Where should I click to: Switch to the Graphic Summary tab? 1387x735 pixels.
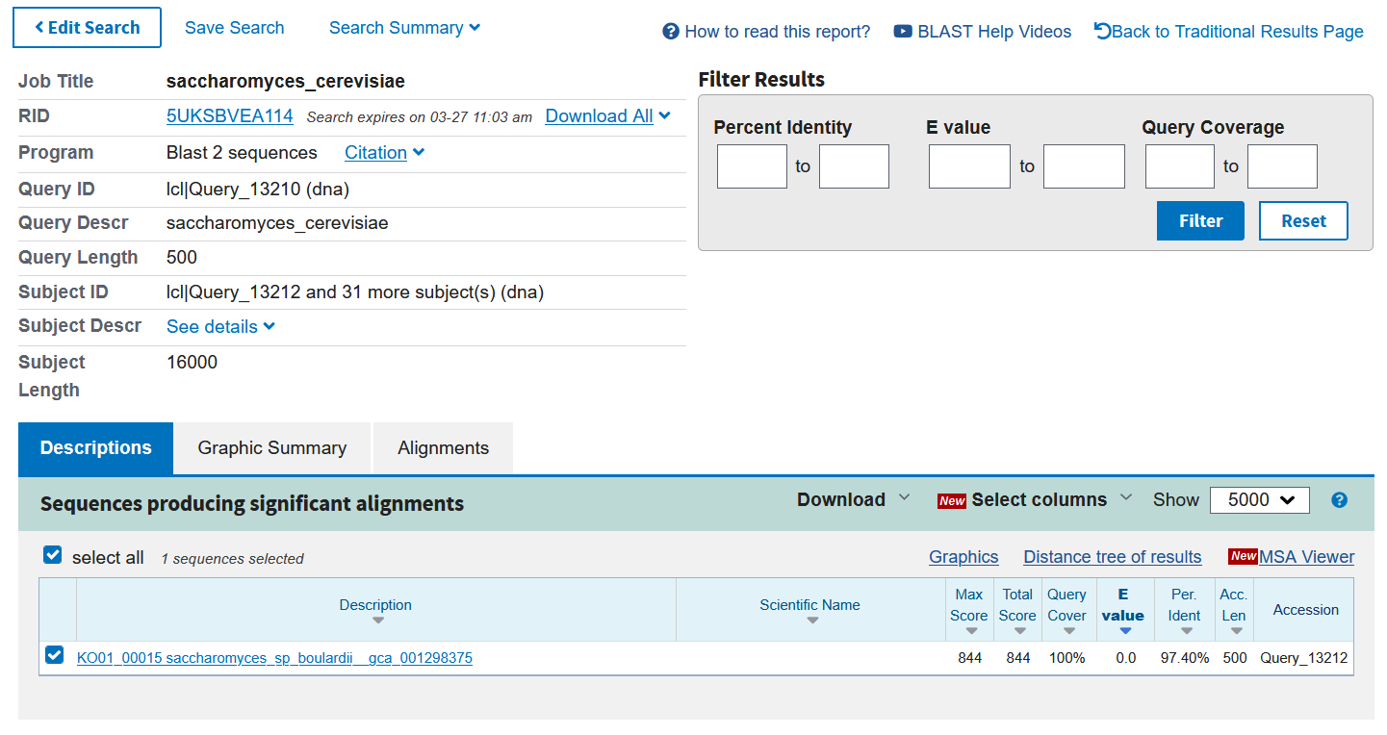click(x=272, y=448)
